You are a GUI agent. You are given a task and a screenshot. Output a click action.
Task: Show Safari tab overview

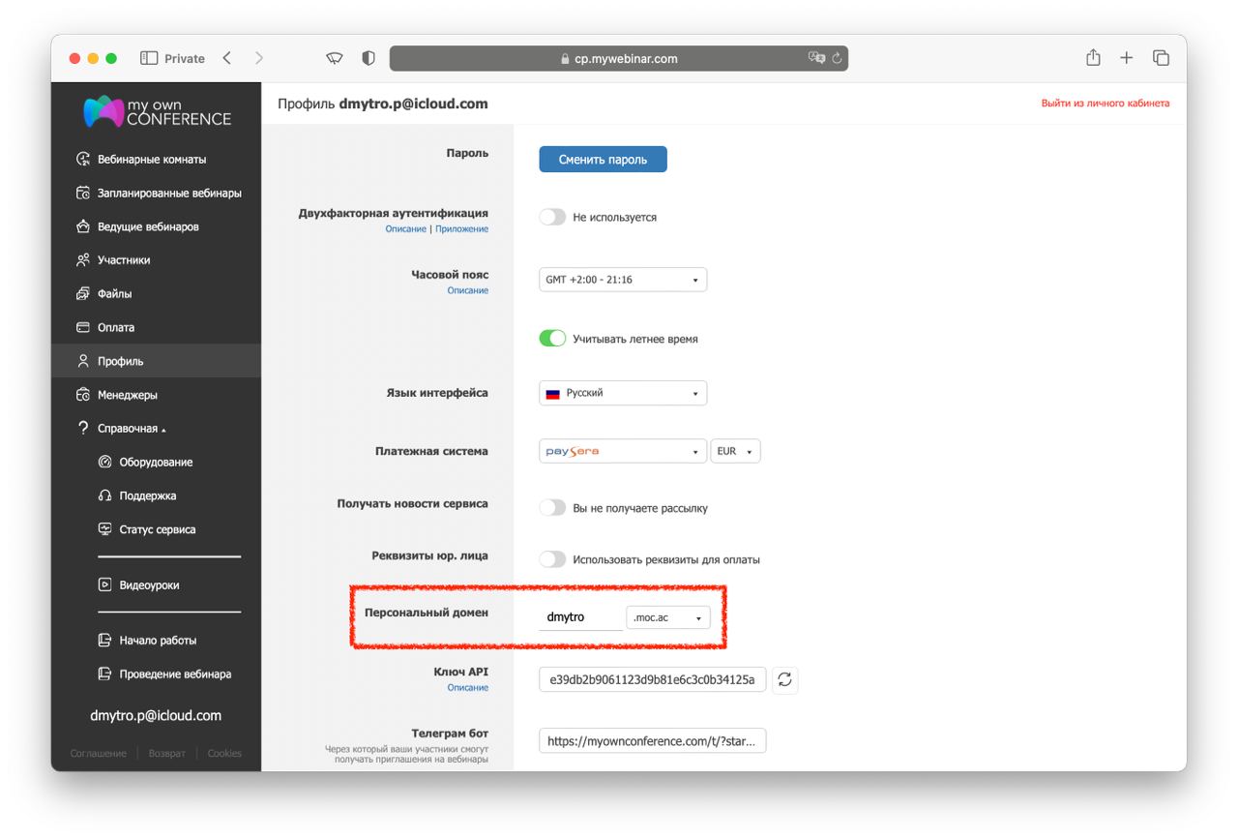[1162, 58]
